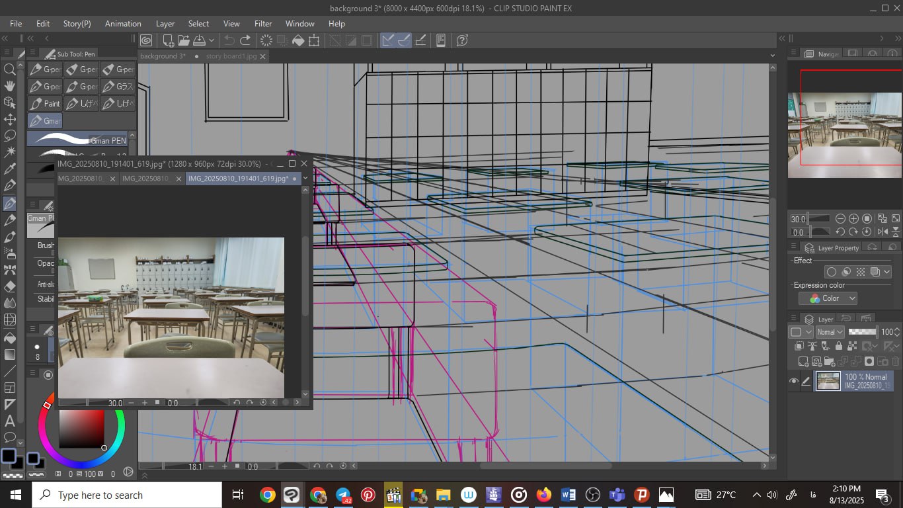The image size is (903, 508).
Task: Toggle Lock layer icon in Layer panel
Action: (839, 346)
